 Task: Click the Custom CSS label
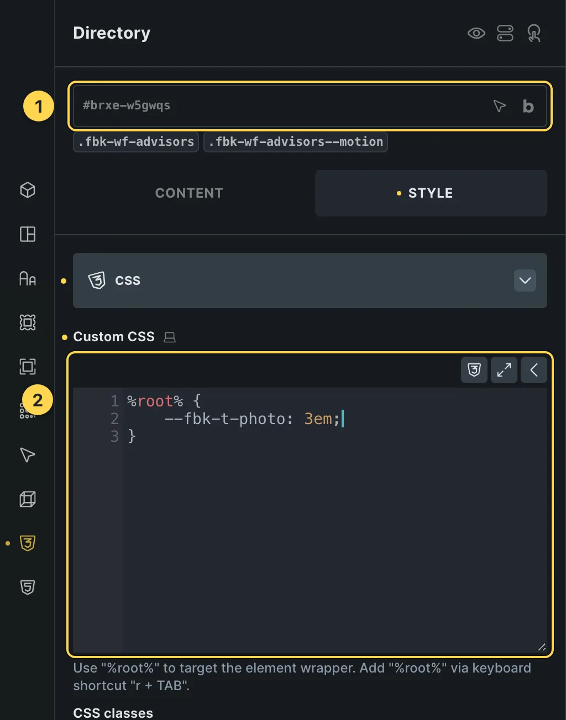click(x=114, y=337)
